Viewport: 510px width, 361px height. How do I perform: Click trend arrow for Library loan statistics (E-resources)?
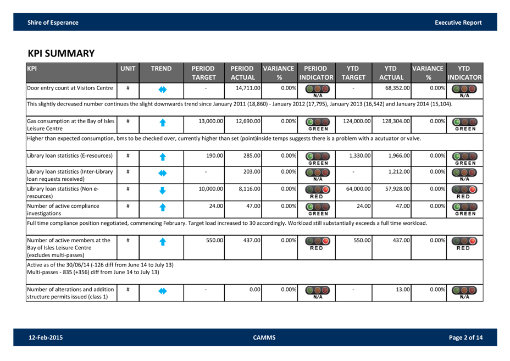click(x=162, y=157)
